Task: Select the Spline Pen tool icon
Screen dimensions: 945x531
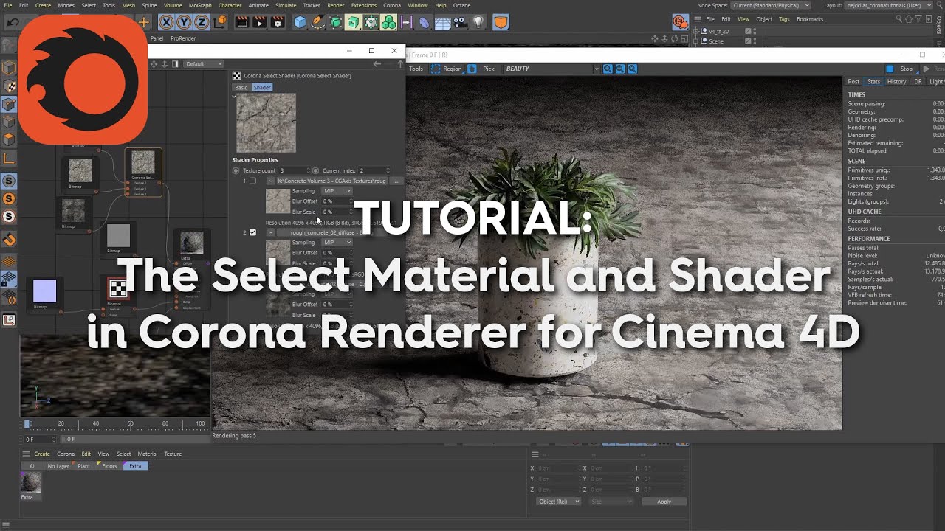Action: tap(317, 22)
